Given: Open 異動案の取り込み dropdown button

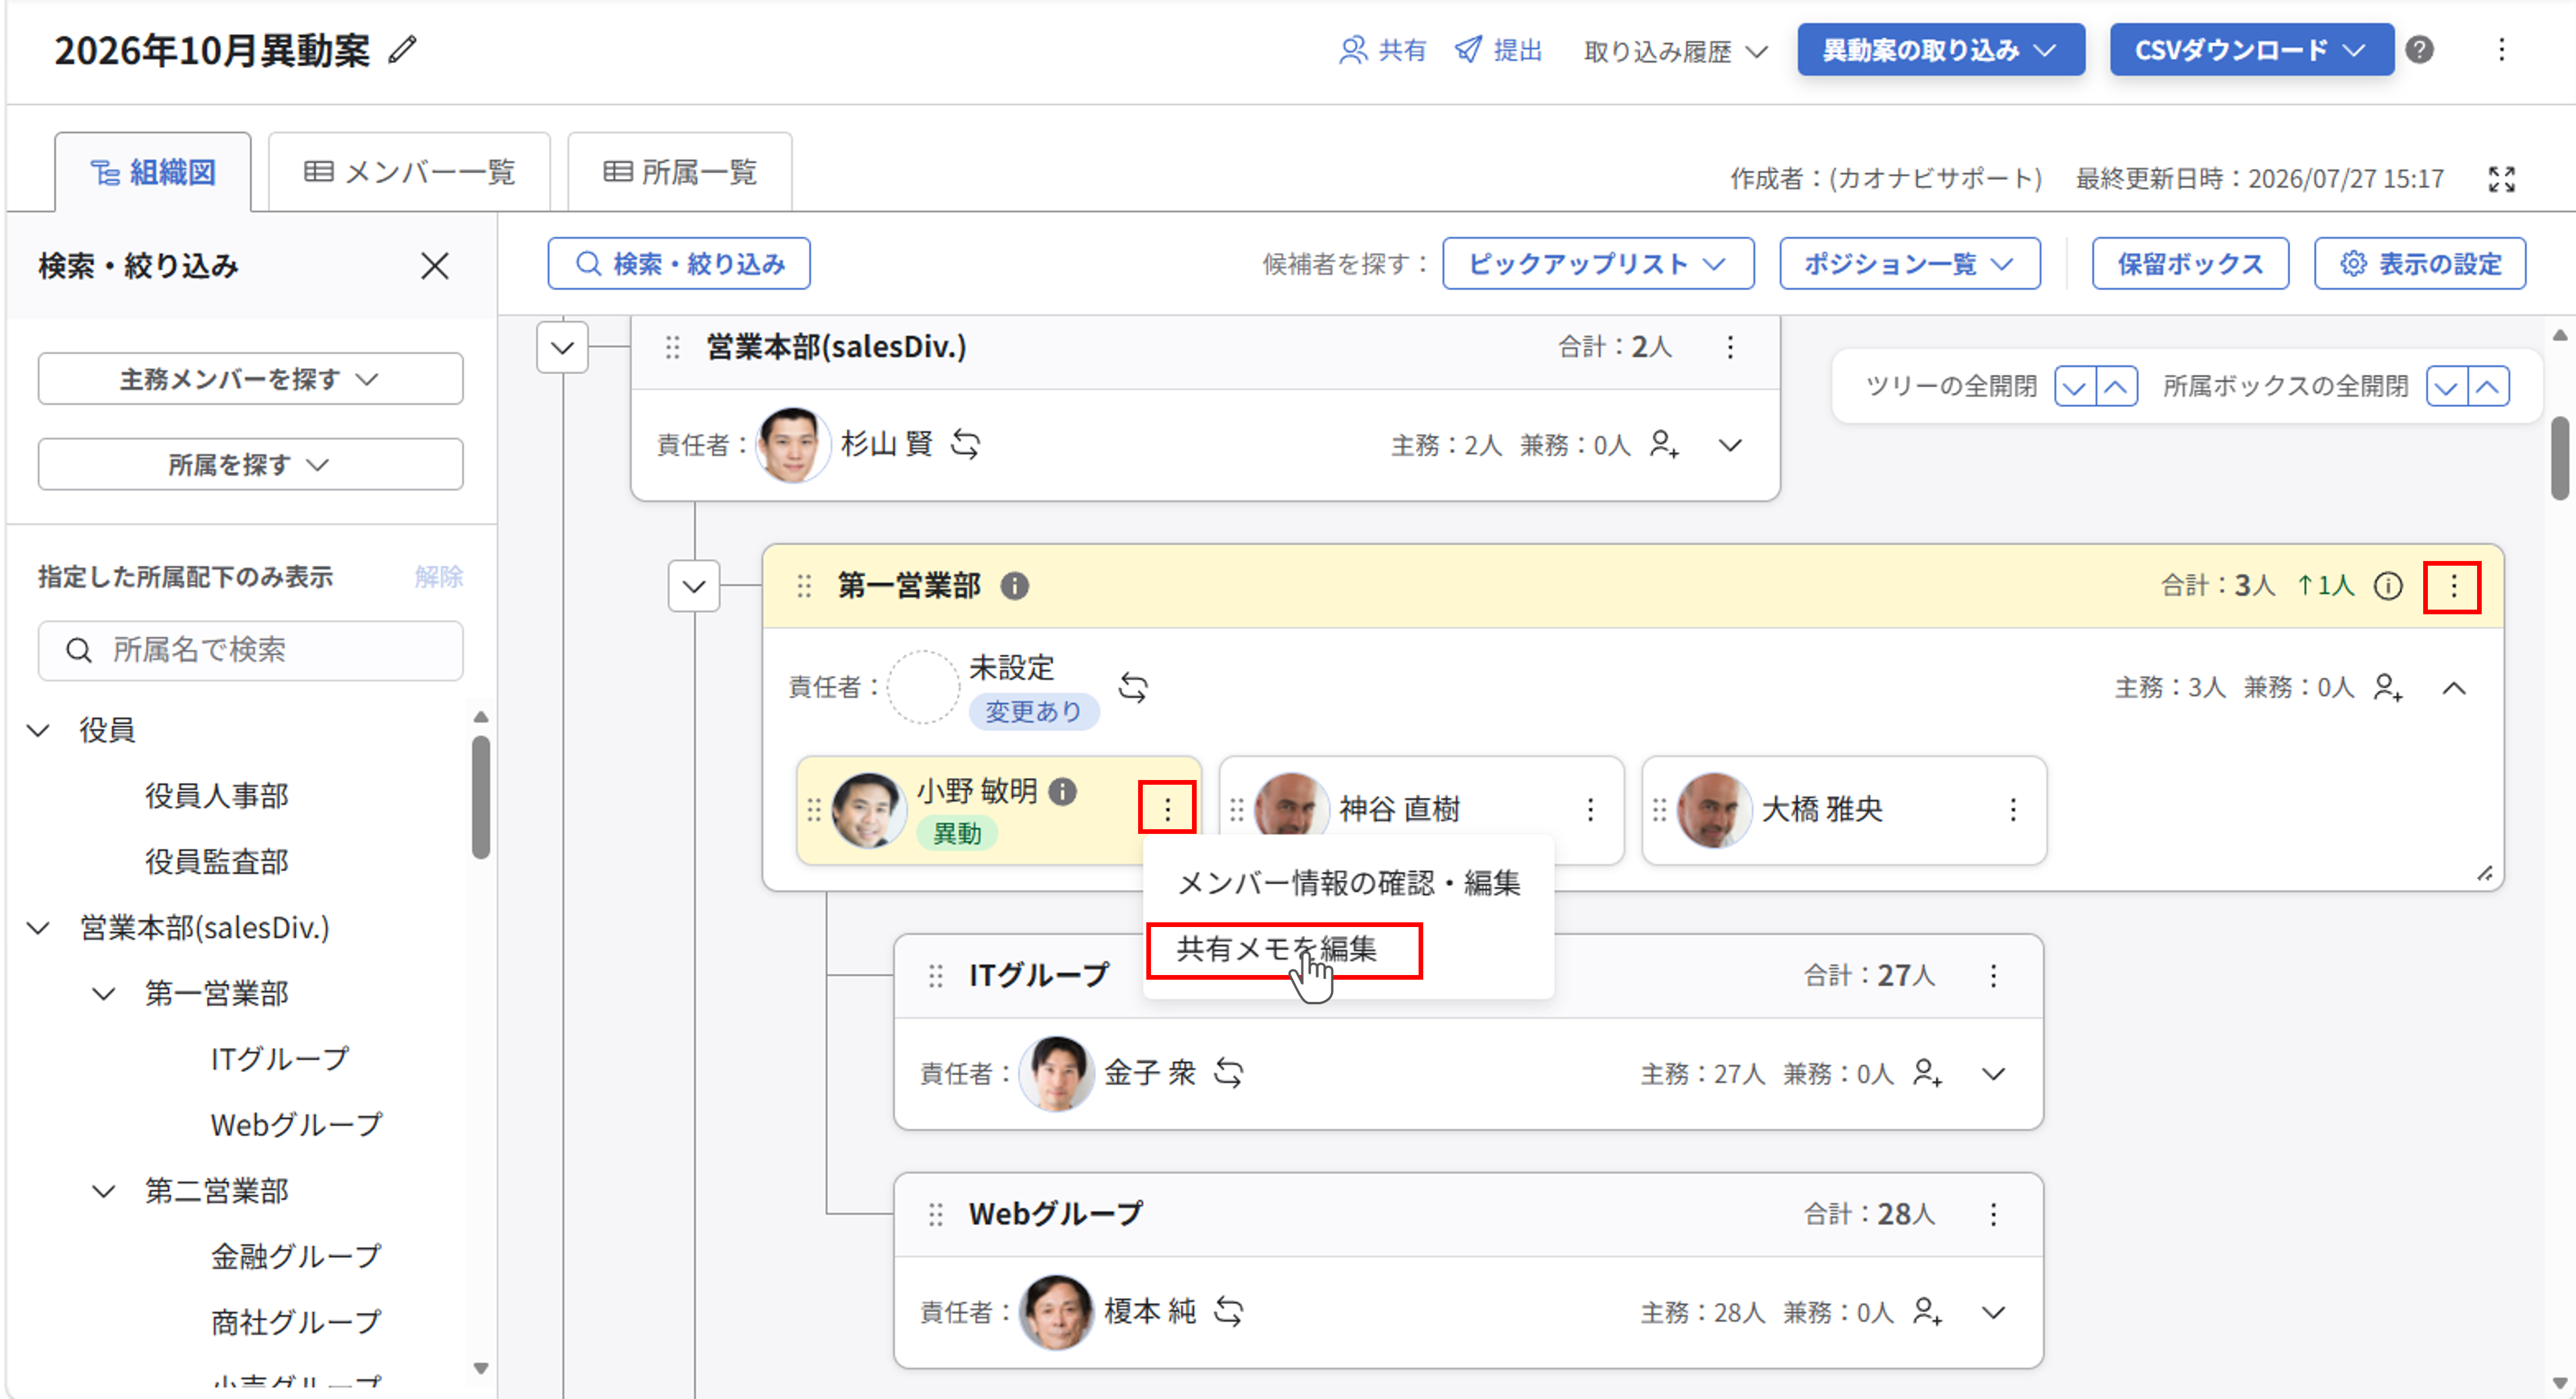Looking at the screenshot, I should tap(1940, 50).
